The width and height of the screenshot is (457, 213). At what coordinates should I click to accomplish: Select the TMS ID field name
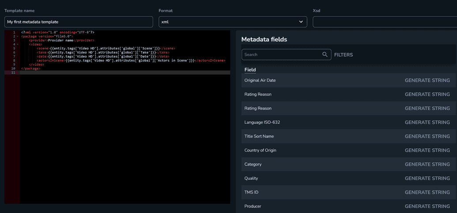coord(252,192)
